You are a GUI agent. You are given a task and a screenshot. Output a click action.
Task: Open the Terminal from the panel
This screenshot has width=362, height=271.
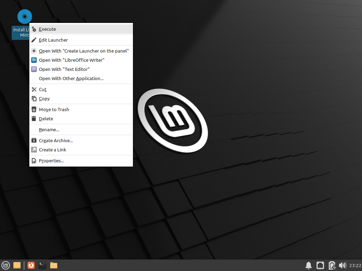coord(42,265)
